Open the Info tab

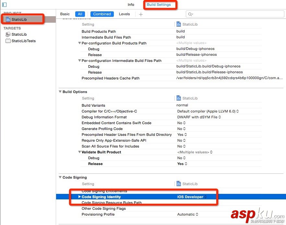[x=131, y=5]
